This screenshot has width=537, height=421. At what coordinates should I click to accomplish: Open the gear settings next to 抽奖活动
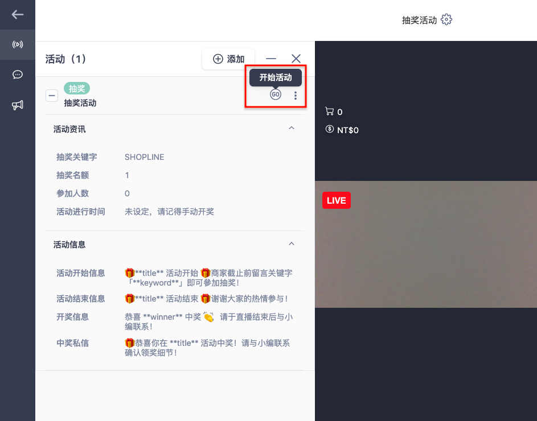click(x=446, y=19)
